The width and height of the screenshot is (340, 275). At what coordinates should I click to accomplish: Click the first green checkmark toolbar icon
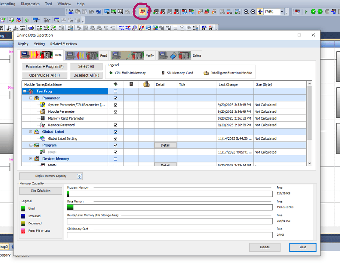(313, 12)
